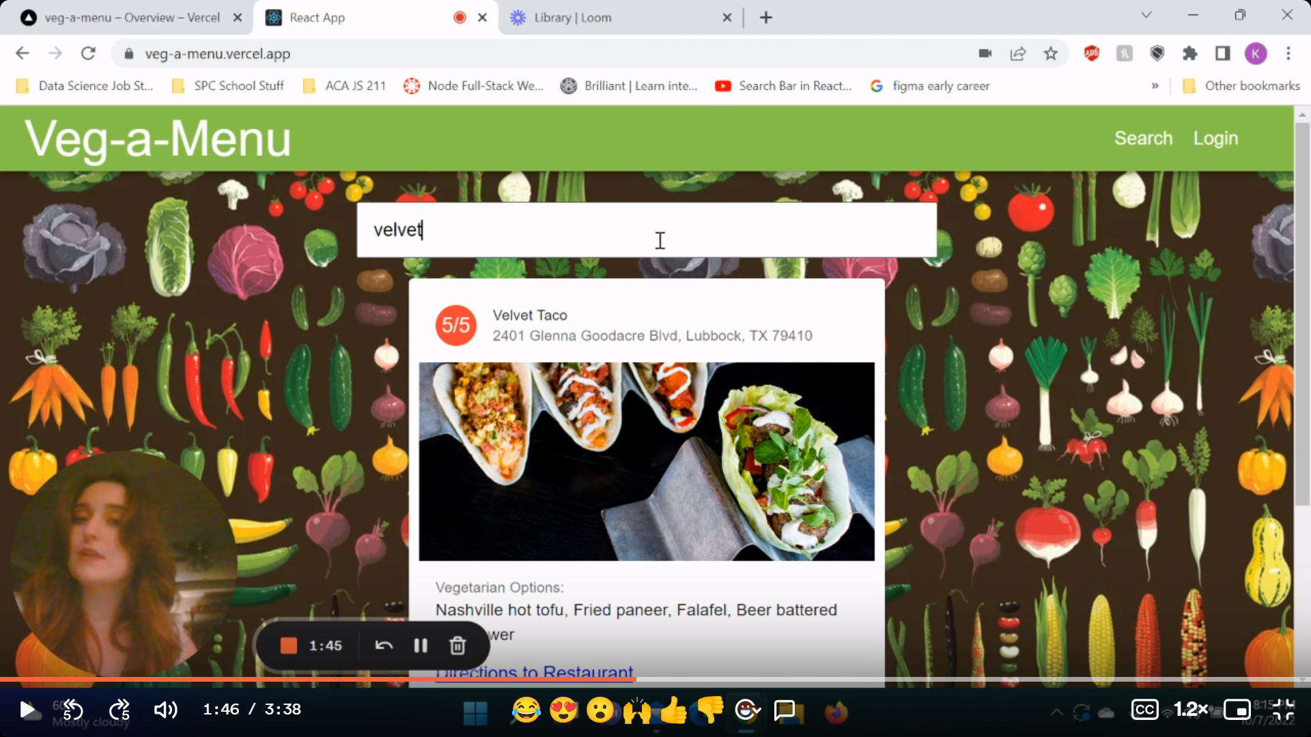Open the custom emoji reaction picker

747,710
